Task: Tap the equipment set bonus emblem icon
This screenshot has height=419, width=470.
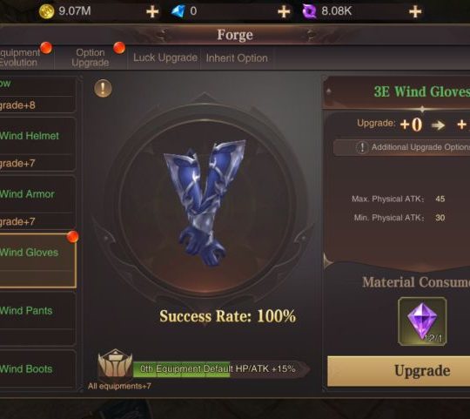Action: [x=115, y=364]
